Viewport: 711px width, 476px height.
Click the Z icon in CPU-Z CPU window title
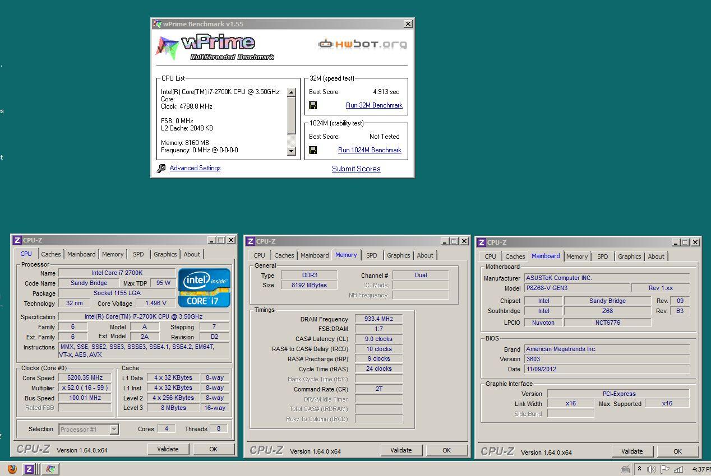[17, 240]
